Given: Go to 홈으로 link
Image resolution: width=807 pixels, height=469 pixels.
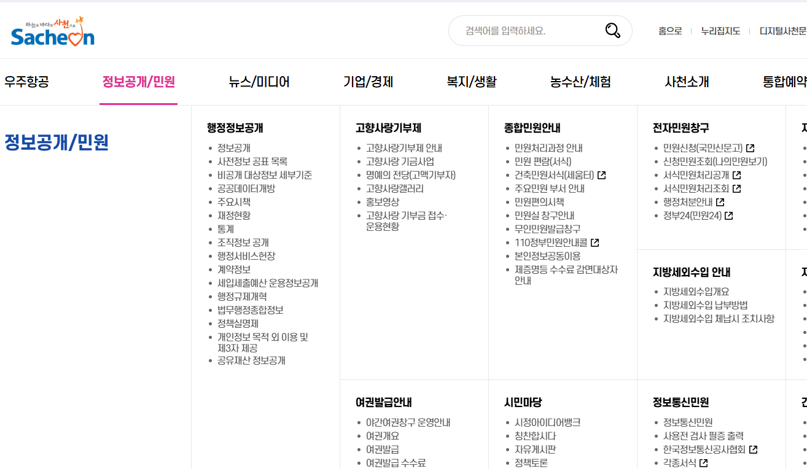Looking at the screenshot, I should (670, 31).
